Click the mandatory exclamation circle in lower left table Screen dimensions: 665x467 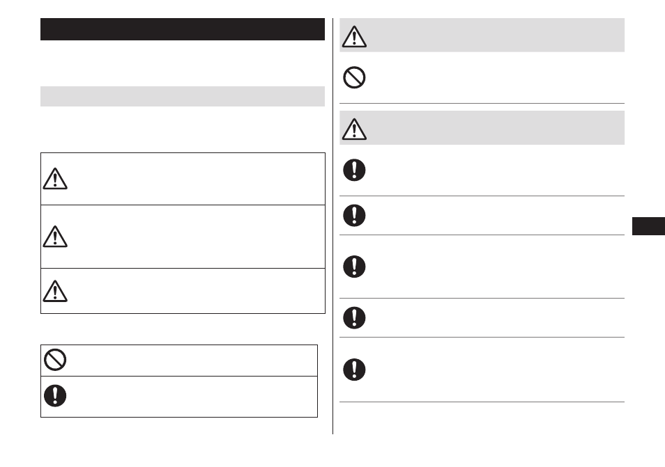55,396
